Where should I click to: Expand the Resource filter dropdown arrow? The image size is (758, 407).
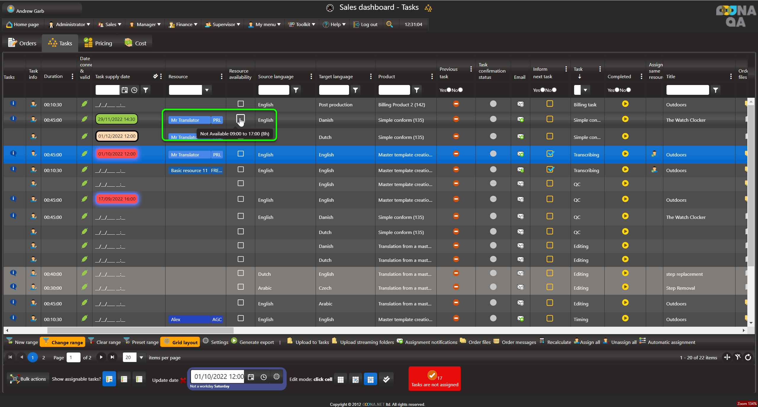(207, 90)
